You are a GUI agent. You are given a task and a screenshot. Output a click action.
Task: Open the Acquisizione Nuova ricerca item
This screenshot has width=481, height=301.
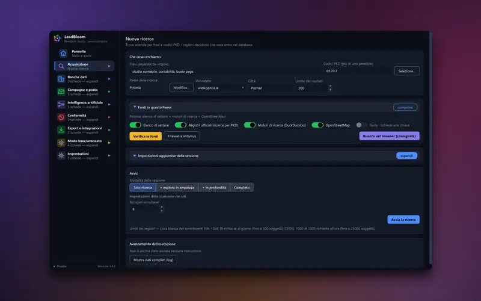pyautogui.click(x=84, y=66)
